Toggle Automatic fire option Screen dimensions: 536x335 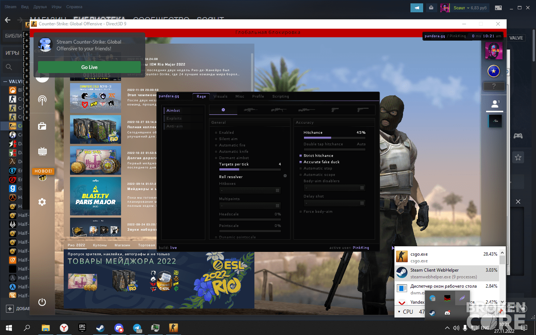click(x=216, y=145)
